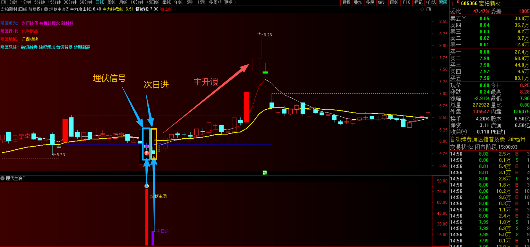The height and width of the screenshot is (247, 530).
Task: Click the 605366 宏柏新材 stock title
Action: (481, 4)
